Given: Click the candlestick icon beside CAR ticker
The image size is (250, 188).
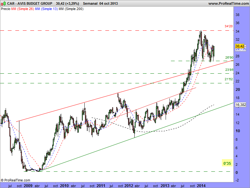Looking at the screenshot, I should pyautogui.click(x=3, y=3).
